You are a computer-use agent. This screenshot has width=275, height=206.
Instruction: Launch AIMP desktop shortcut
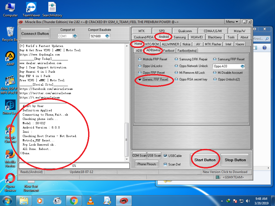click(x=10, y=58)
